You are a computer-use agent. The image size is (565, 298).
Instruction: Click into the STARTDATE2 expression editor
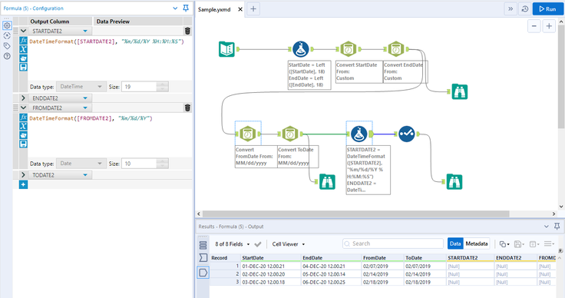point(110,58)
